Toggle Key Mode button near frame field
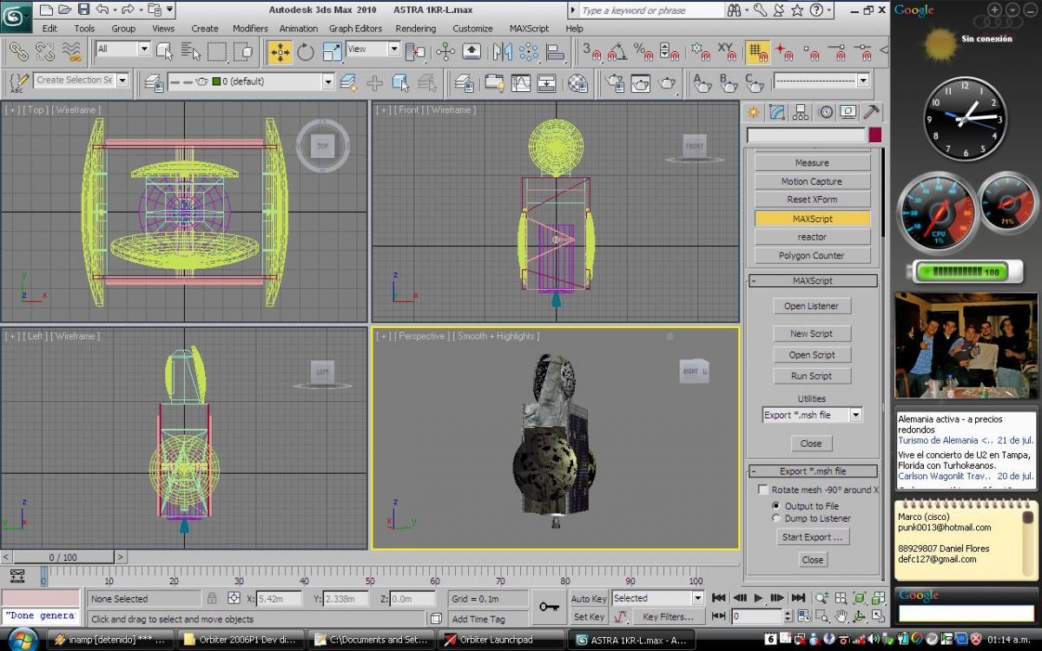The height and width of the screenshot is (651, 1042). [718, 616]
